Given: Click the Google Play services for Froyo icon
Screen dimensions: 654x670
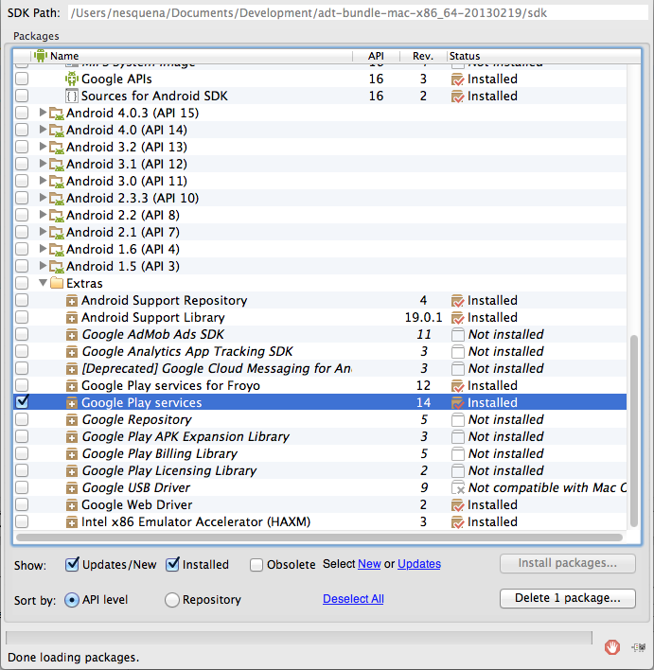Looking at the screenshot, I should point(72,386).
